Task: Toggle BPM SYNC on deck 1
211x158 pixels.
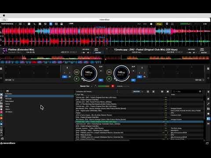Action: (x=96, y=50)
